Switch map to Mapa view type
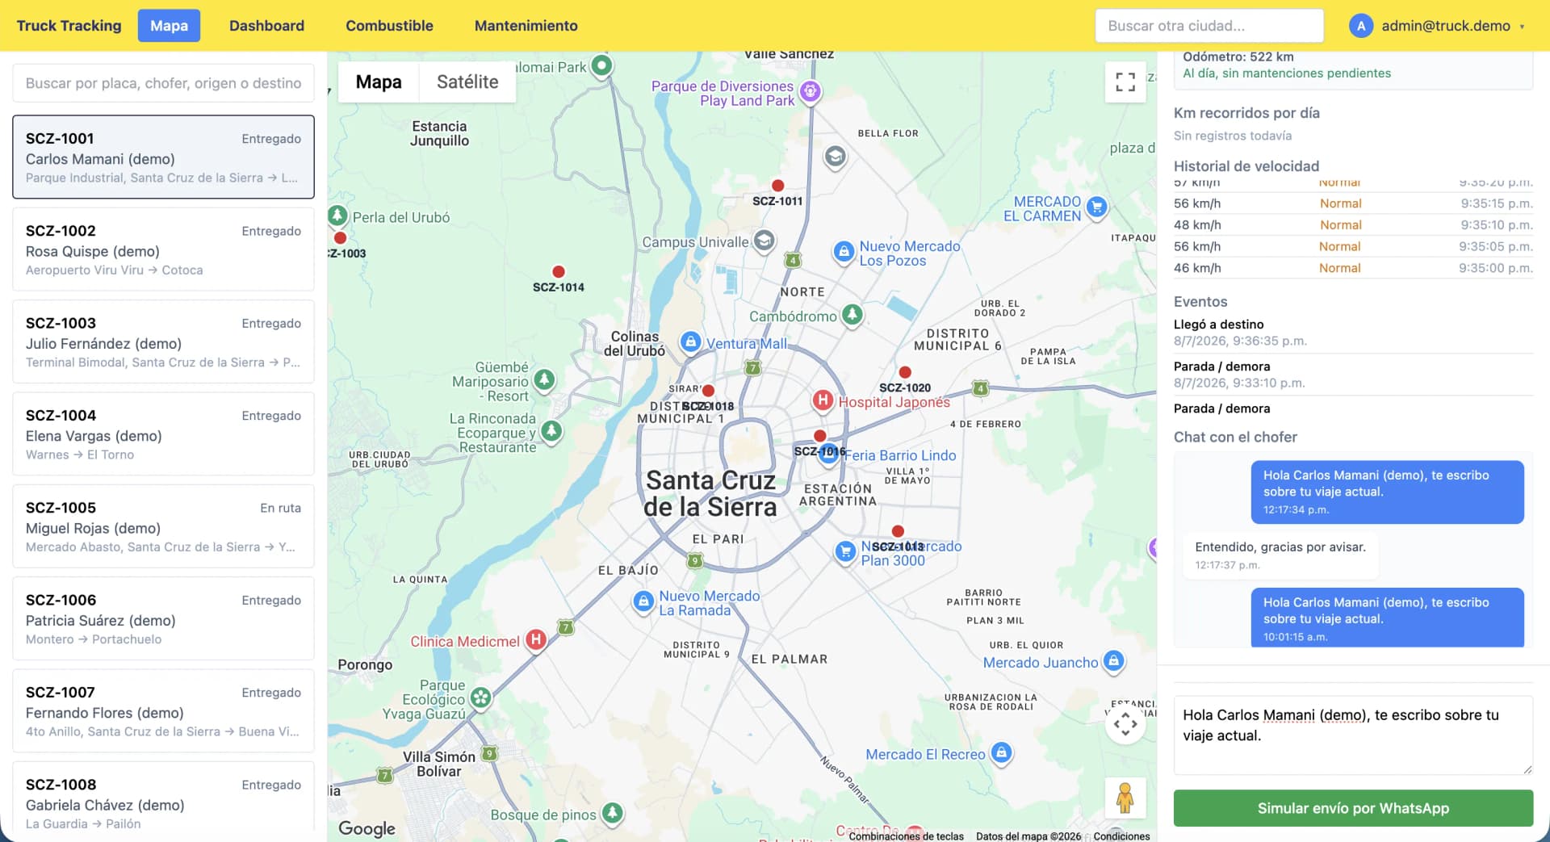The height and width of the screenshot is (842, 1550). 379,82
